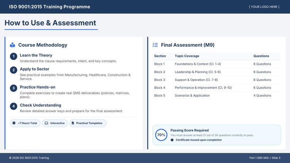
Task: Click the Block 4 table cell
Action: [x=160, y=88]
